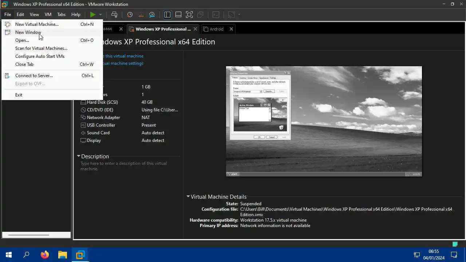The image size is (466, 262).
Task: Open Firefox from the taskbar
Action: click(44, 255)
